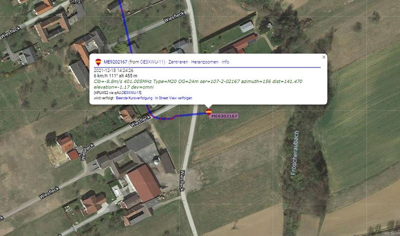Click the Fröscheraubach stream label
400x236 pixels.
pyautogui.click(x=294, y=153)
